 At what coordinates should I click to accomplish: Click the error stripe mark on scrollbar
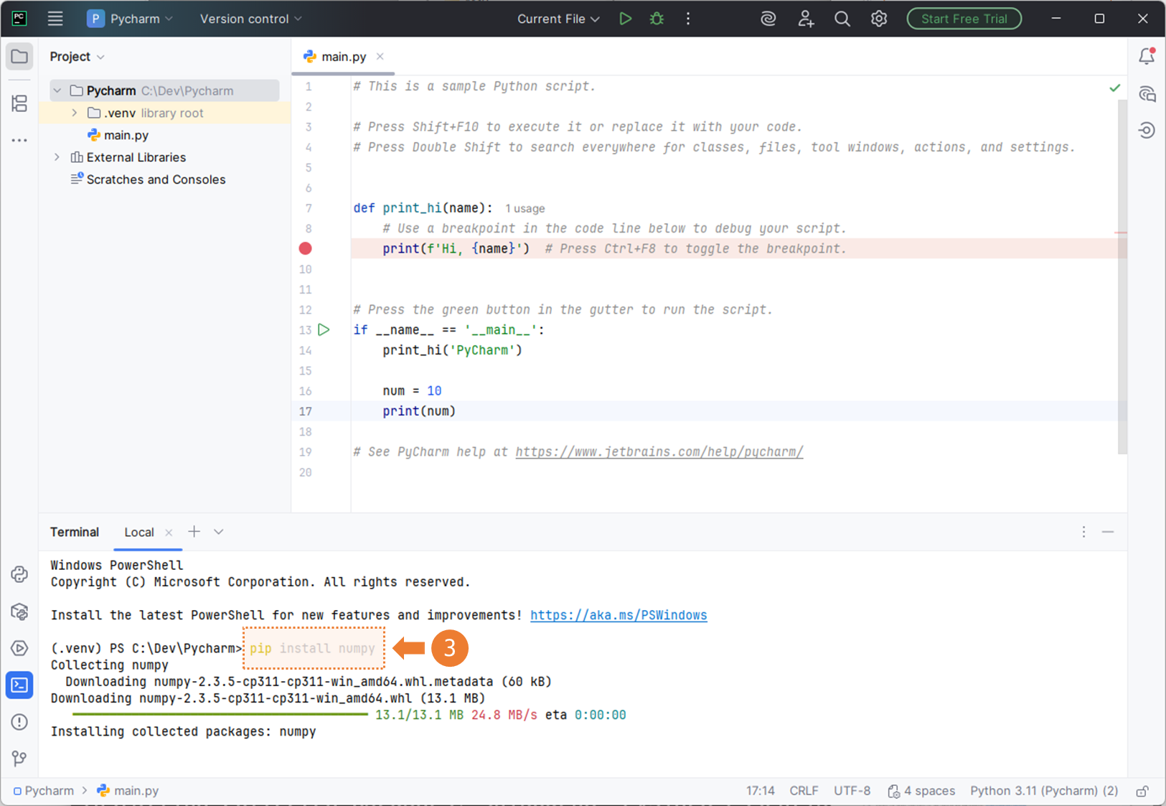click(x=1121, y=233)
